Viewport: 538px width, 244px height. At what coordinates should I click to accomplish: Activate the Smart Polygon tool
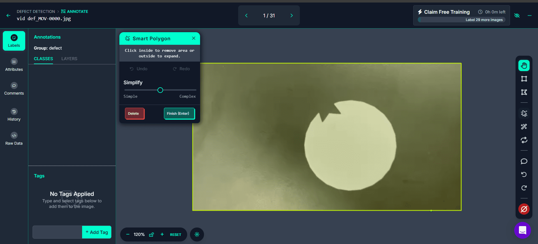tap(524, 113)
